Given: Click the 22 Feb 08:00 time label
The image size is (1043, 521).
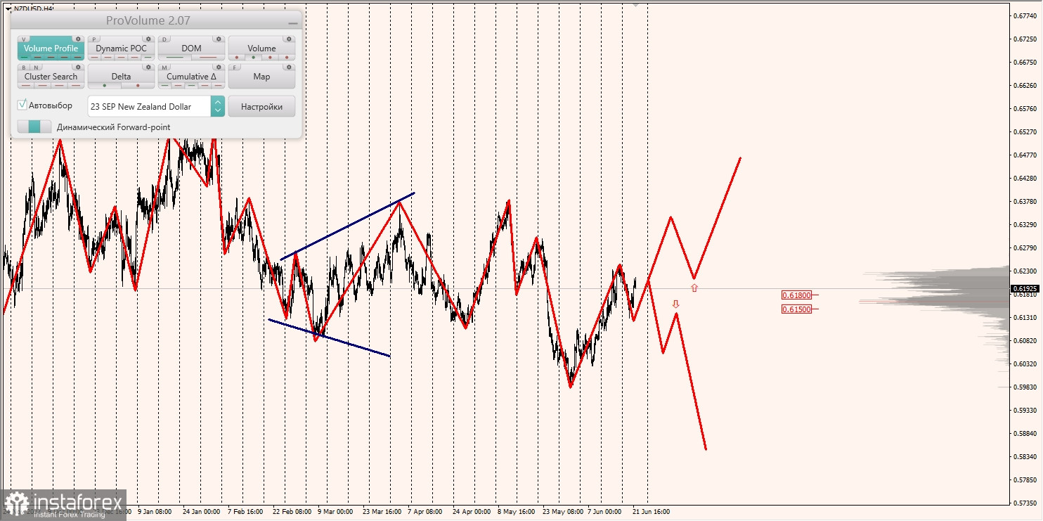Looking at the screenshot, I should 292,512.
